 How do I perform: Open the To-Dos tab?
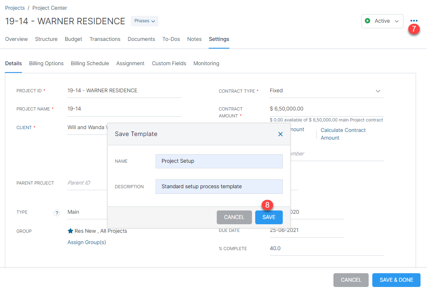coord(171,39)
